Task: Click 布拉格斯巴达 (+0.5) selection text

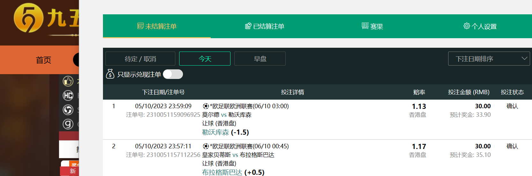Action: (x=233, y=172)
